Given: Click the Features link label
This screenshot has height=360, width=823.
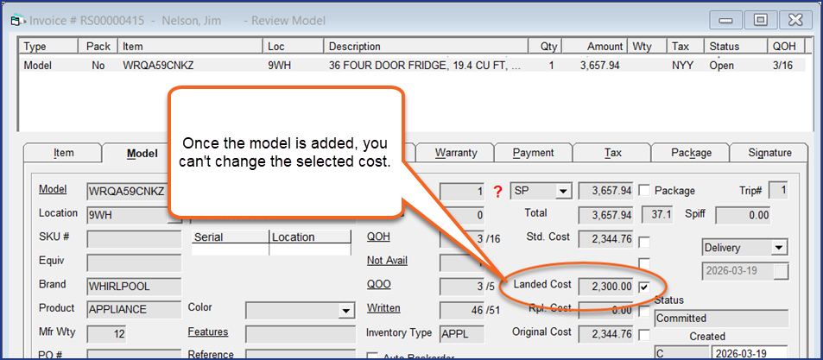Looking at the screenshot, I should point(207,332).
